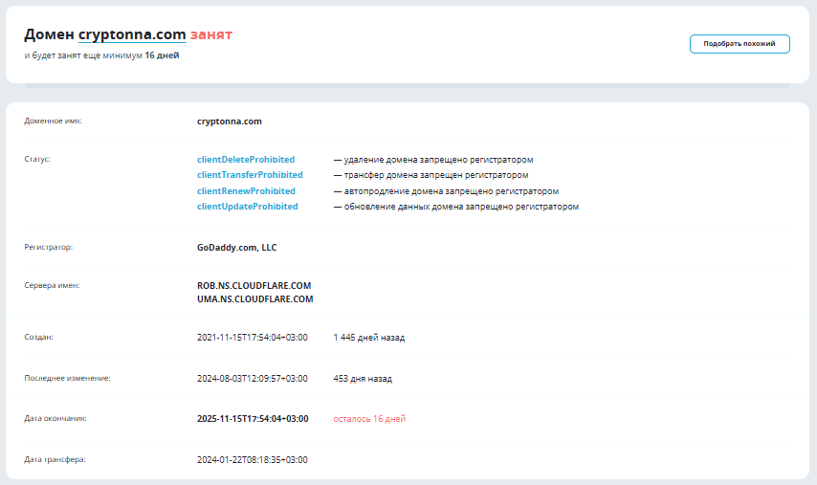Screen dimensions: 817x485
Task: Click the '453 дня назад' text
Action: coord(362,379)
